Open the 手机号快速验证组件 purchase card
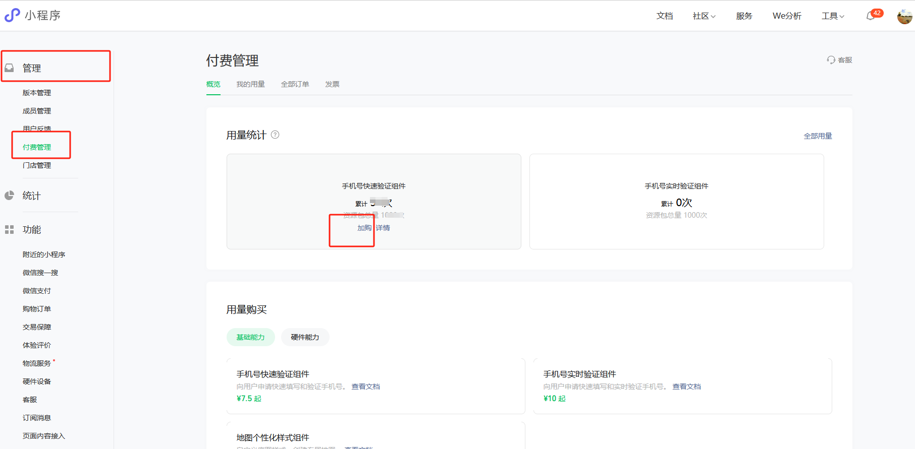The height and width of the screenshot is (449, 915). (376, 386)
